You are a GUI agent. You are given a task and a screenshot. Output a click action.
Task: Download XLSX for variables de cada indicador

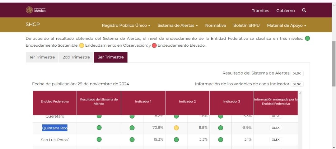(297, 84)
